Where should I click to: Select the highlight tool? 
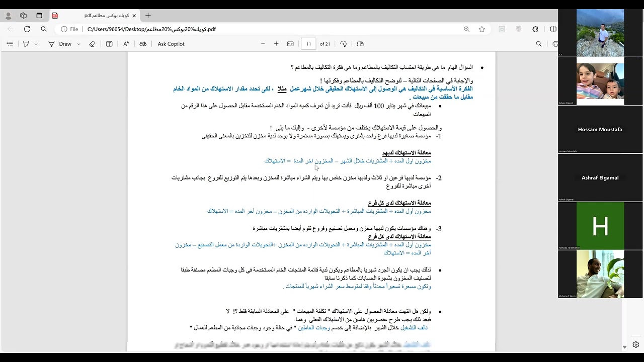26,44
